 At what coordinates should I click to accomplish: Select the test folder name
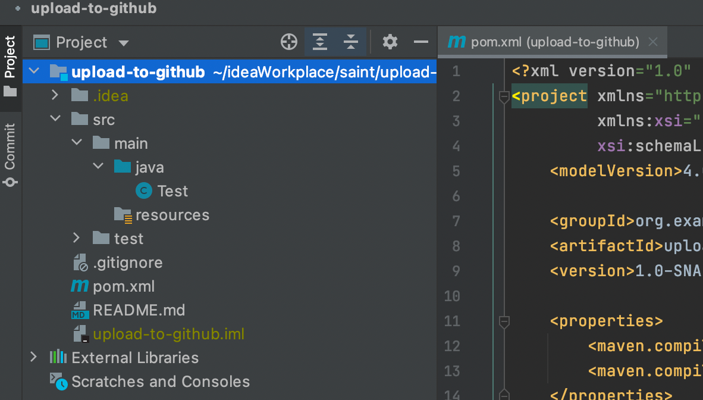point(128,239)
